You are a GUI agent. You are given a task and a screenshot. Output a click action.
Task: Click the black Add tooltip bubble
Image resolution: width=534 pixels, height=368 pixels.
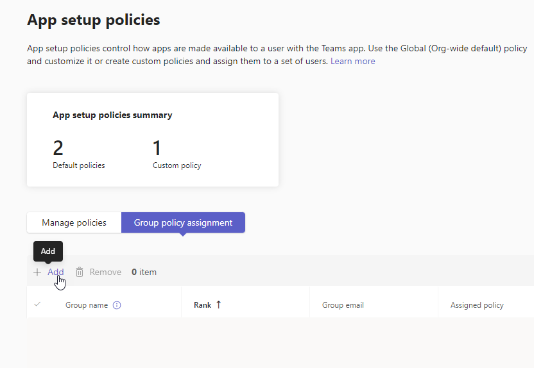coord(48,251)
